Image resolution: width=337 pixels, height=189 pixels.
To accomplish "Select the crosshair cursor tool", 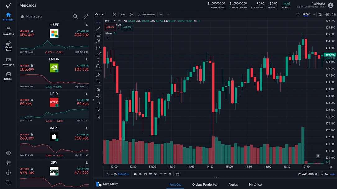I will pos(98,22).
